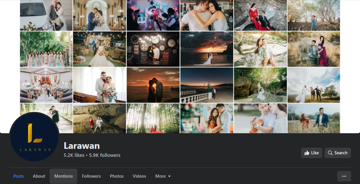The image size is (360, 184).
Task: Click the 5.2K likes count
Action: pyautogui.click(x=74, y=155)
